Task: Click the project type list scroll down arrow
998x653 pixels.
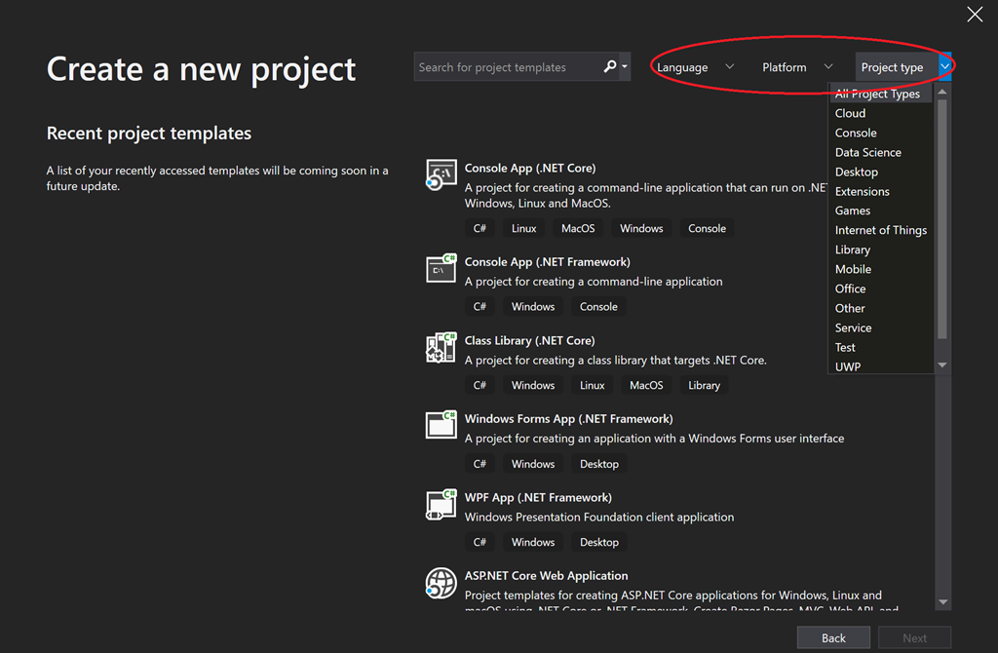Action: click(x=942, y=365)
